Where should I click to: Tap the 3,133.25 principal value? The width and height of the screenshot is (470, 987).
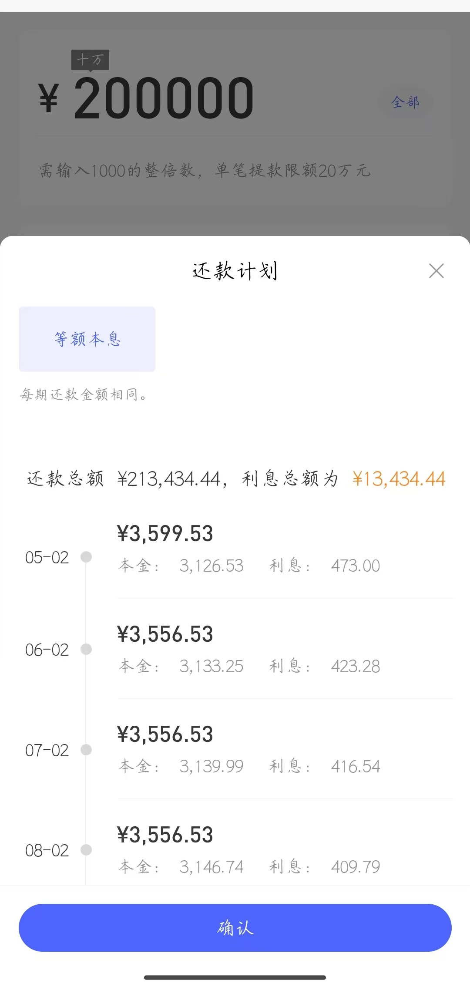tap(211, 667)
